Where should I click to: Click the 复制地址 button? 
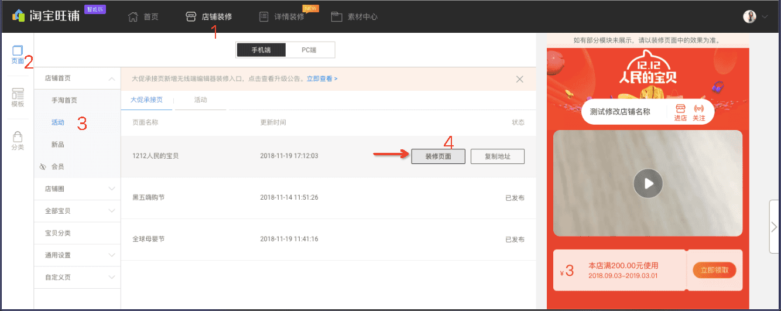498,156
